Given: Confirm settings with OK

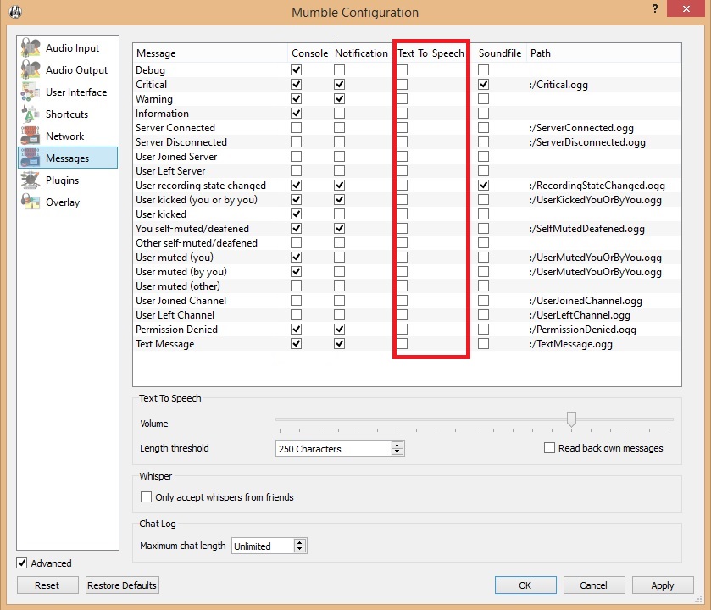Looking at the screenshot, I should point(525,585).
